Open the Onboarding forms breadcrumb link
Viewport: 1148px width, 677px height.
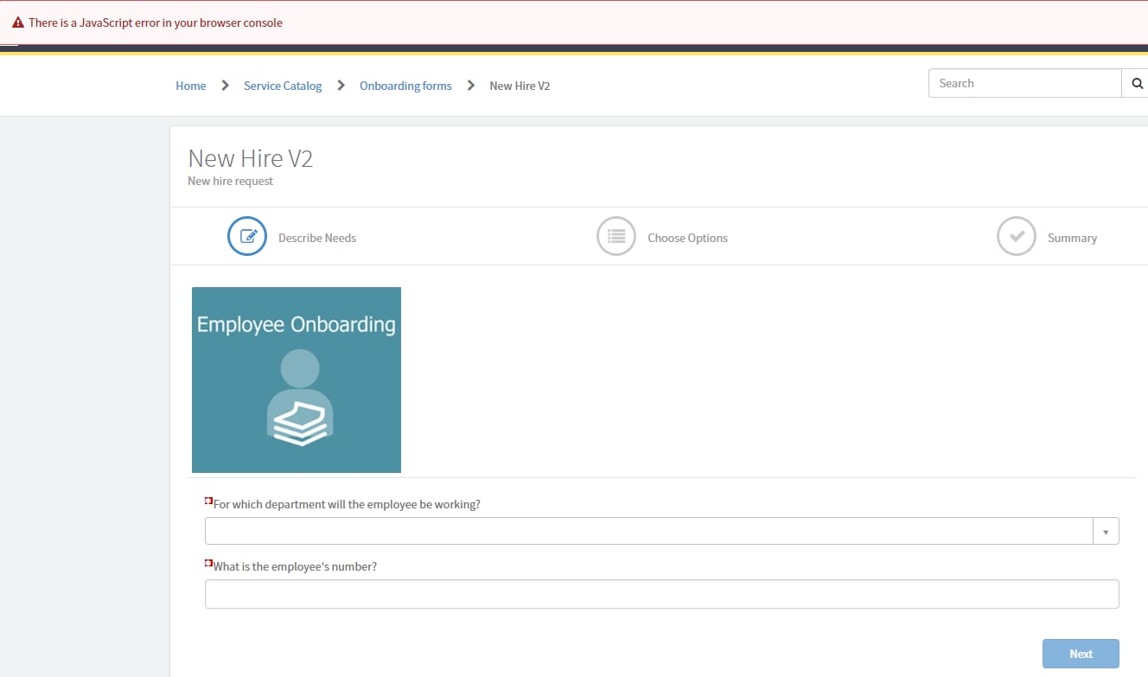tap(405, 86)
